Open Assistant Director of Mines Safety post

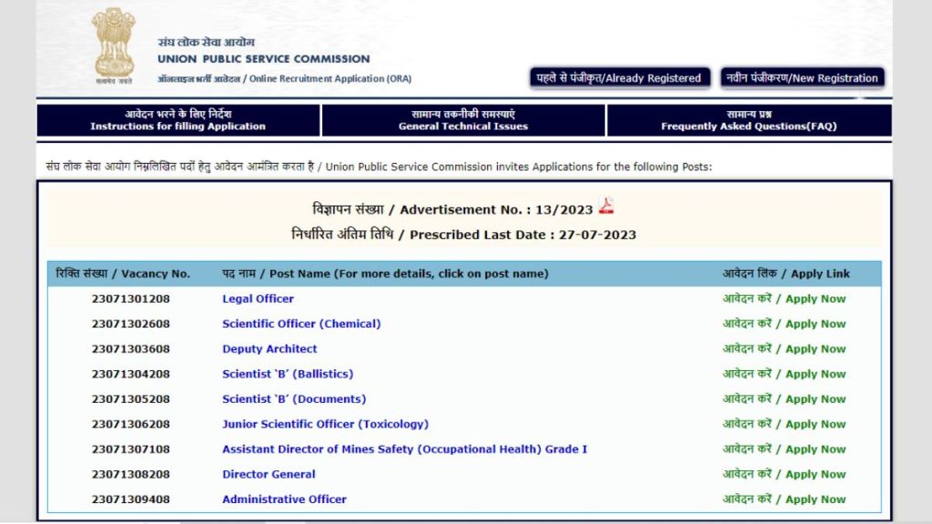405,449
